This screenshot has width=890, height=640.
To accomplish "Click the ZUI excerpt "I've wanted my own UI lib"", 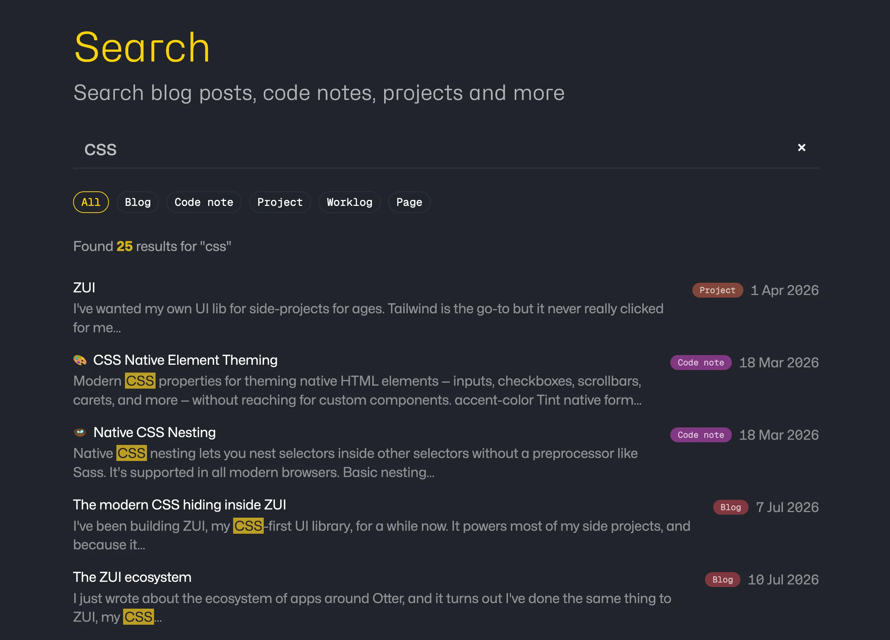I will (x=368, y=318).
